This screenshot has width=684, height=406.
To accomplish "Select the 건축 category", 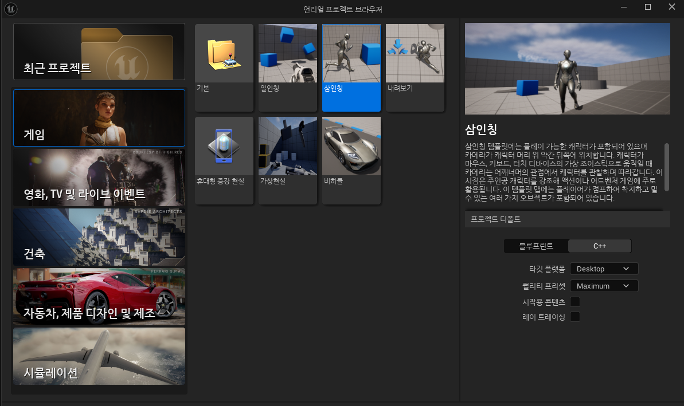I will pyautogui.click(x=99, y=237).
